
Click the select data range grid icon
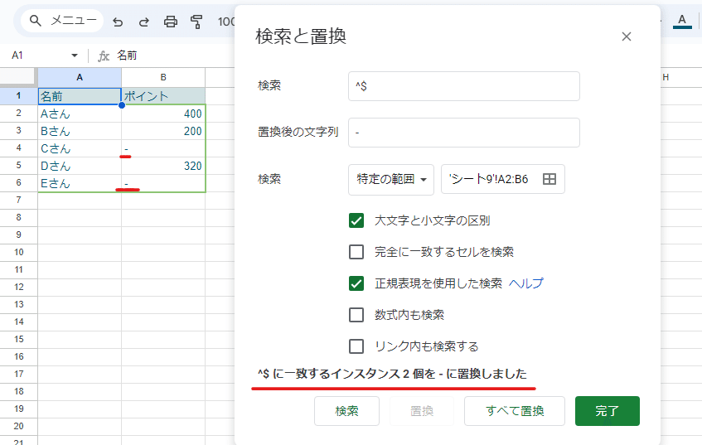(549, 179)
